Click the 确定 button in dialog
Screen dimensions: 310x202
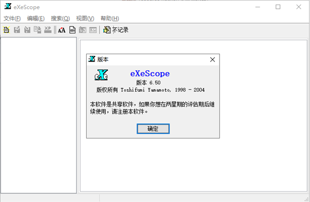153,129
